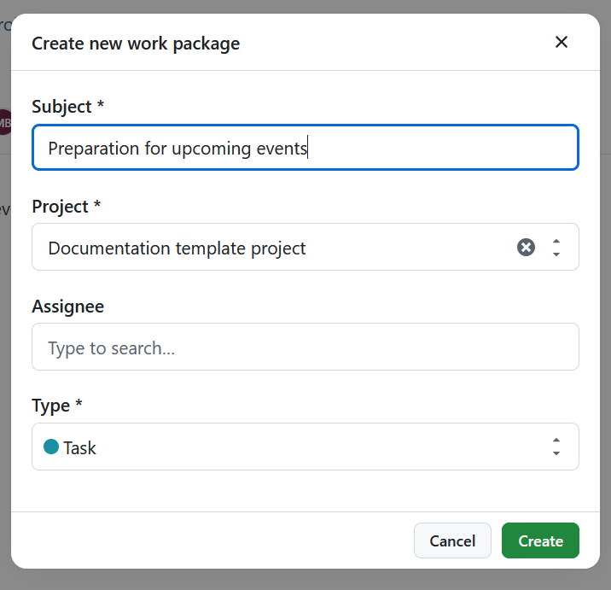
Task: Select the Documentation template project text
Action: pos(177,248)
